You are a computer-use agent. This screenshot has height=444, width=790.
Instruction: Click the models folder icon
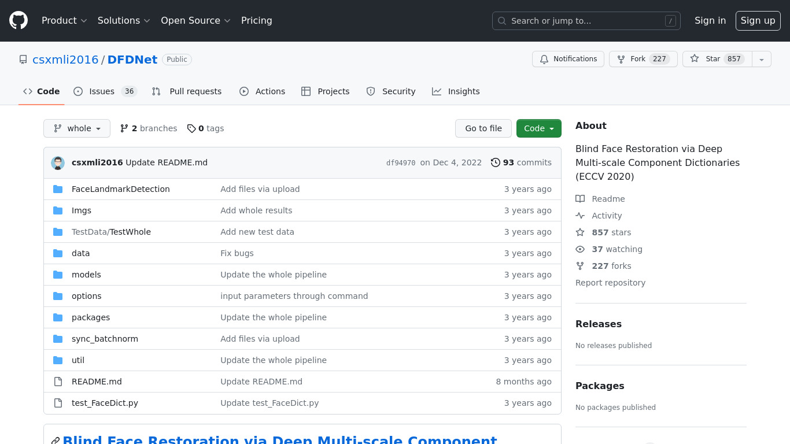(x=58, y=275)
